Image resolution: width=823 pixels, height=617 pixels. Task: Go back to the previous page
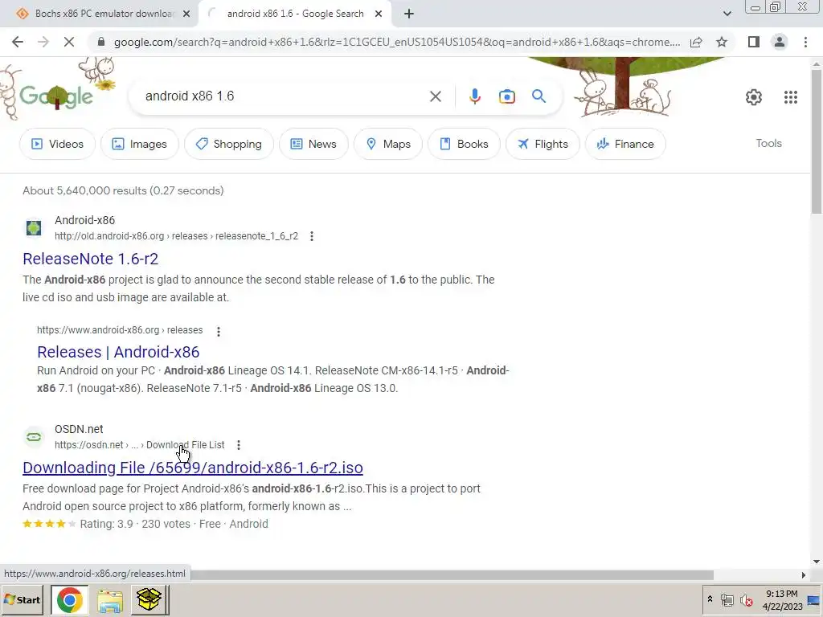coord(18,42)
